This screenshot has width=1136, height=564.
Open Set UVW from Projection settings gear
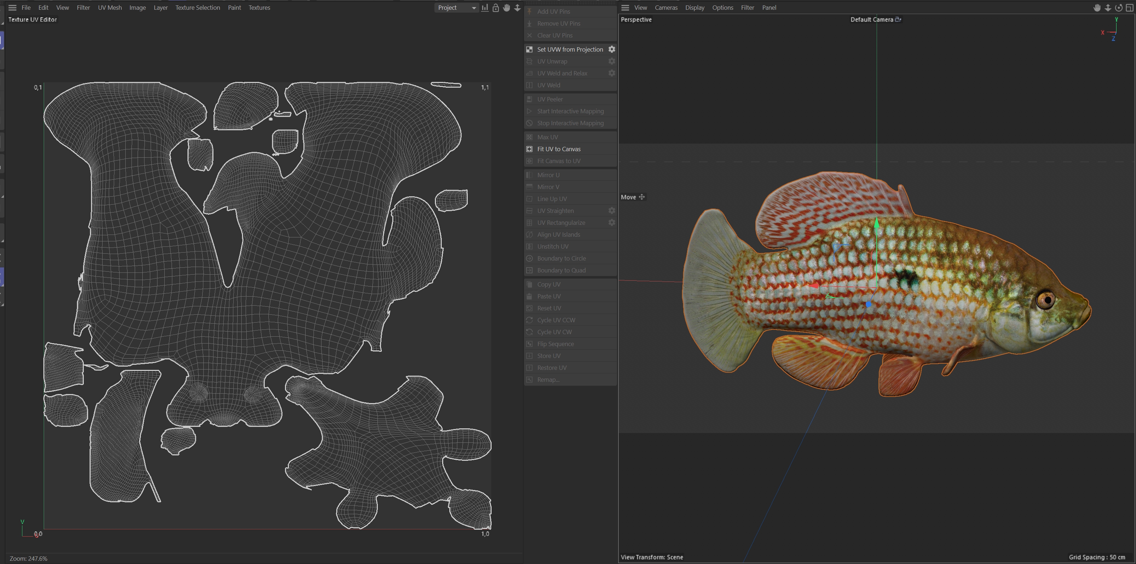612,49
